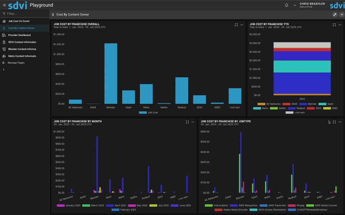Open options menu of Franchise YTD chart
Image resolution: width=345 pixels, height=215 pixels.
(340, 25)
